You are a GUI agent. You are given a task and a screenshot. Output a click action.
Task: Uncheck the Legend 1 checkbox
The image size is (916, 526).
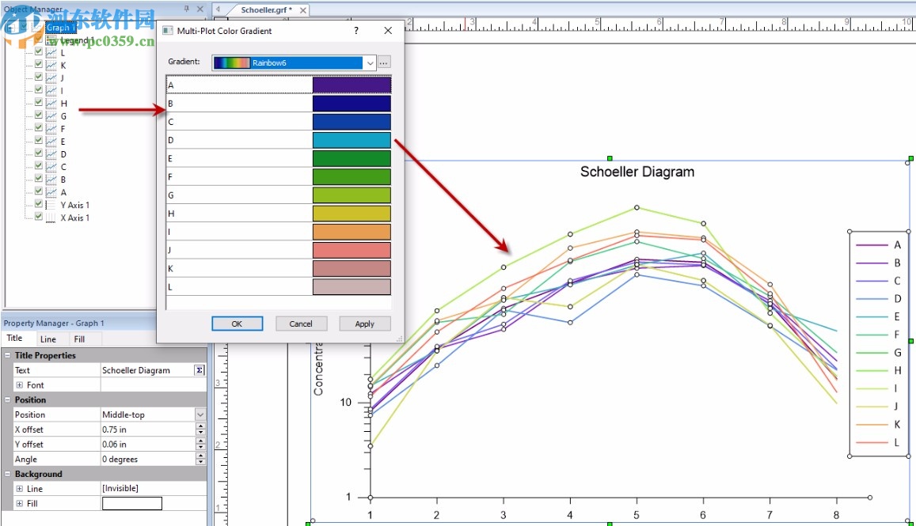[38, 40]
